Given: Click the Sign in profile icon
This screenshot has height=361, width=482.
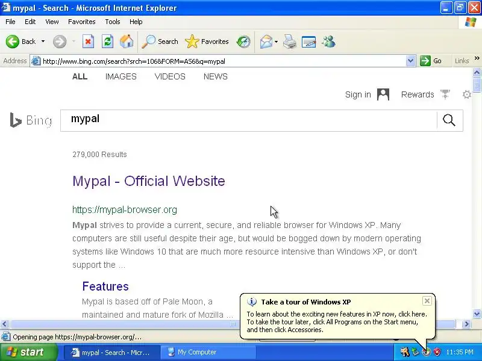Looking at the screenshot, I should click(383, 94).
